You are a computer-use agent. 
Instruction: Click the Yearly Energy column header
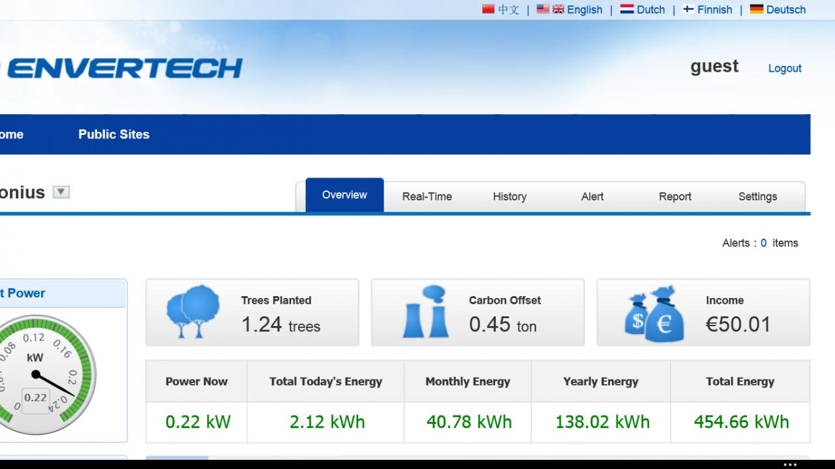point(601,382)
